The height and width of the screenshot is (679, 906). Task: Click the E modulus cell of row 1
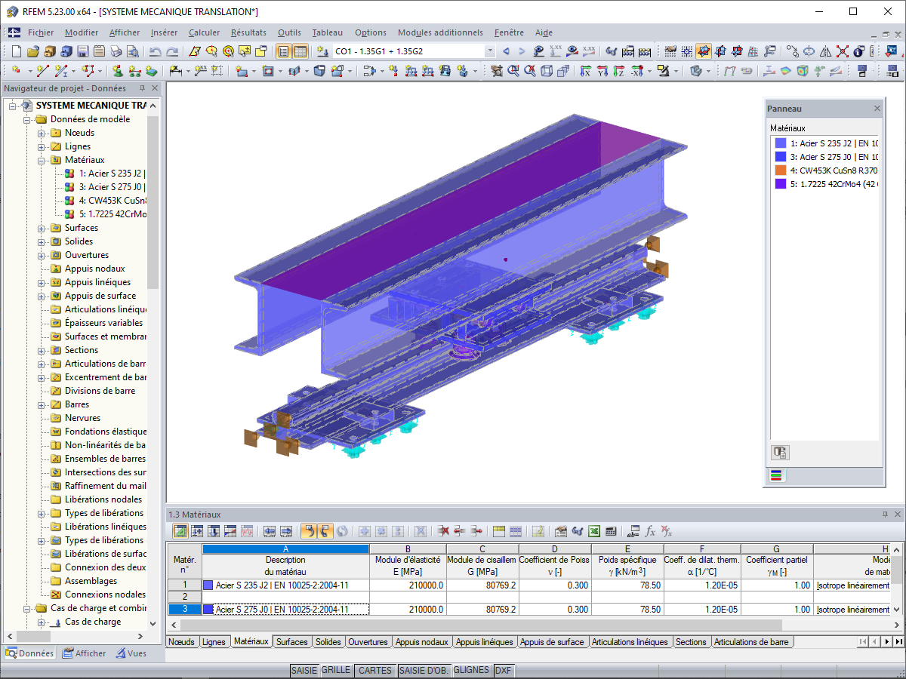pyautogui.click(x=408, y=585)
